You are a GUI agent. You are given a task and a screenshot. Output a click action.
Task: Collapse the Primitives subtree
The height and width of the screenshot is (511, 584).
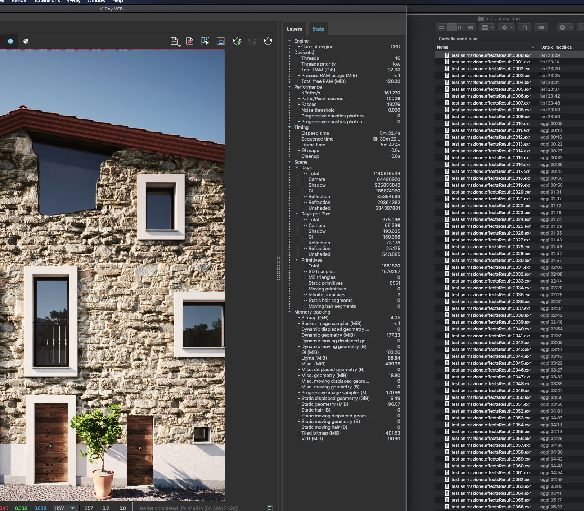point(297,260)
